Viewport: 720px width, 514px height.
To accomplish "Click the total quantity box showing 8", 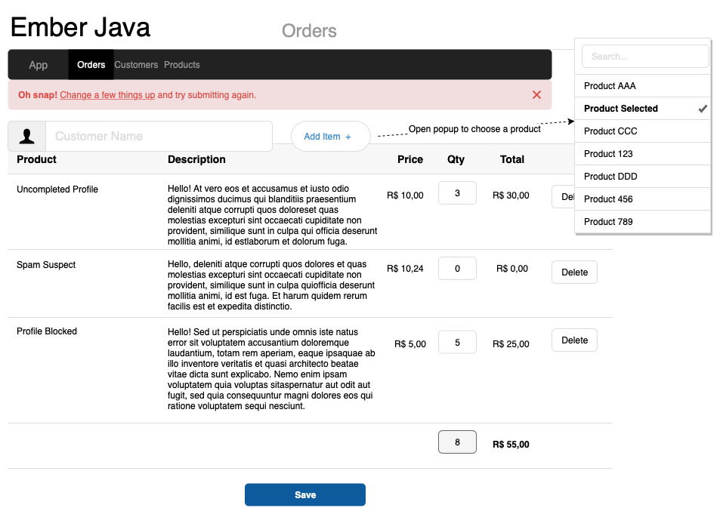I will click(x=457, y=442).
